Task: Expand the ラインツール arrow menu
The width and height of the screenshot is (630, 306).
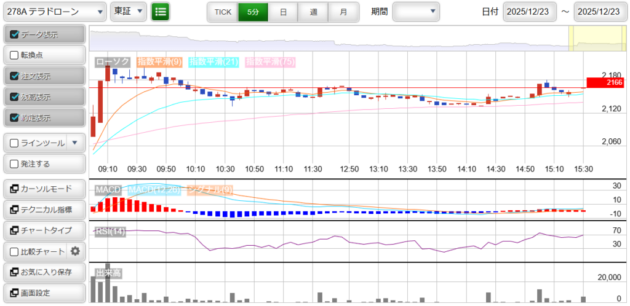Action: (74, 143)
